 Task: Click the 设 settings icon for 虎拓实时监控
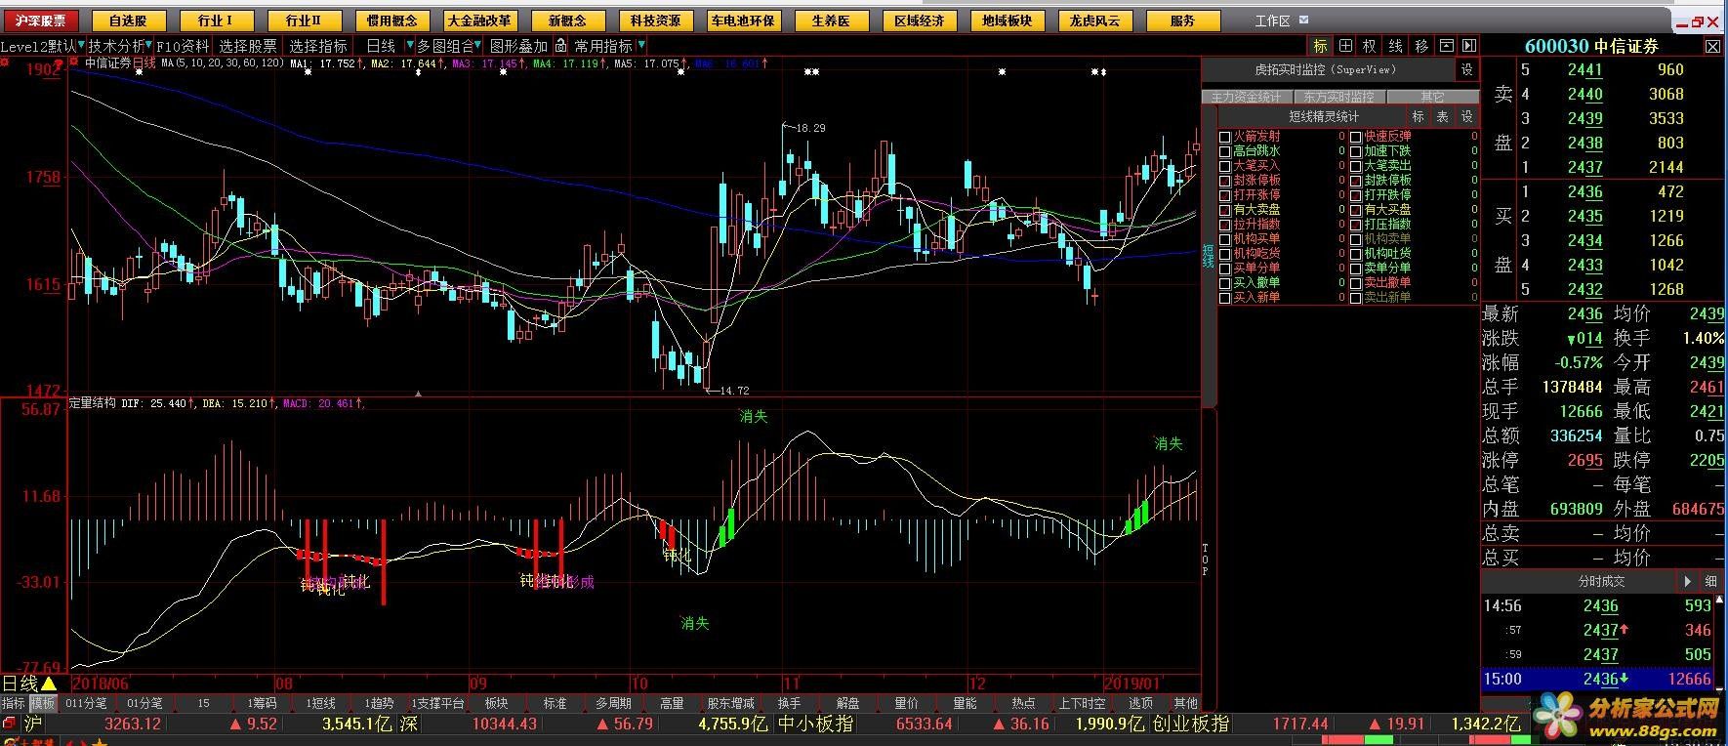coord(1466,69)
